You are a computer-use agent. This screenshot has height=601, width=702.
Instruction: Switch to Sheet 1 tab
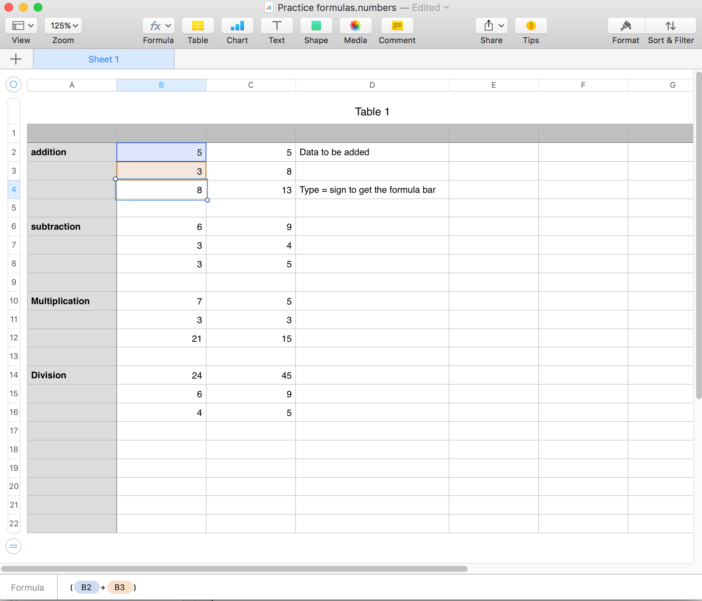pyautogui.click(x=103, y=59)
